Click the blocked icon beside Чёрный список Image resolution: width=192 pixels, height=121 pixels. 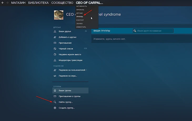pyautogui.click(x=55, y=49)
